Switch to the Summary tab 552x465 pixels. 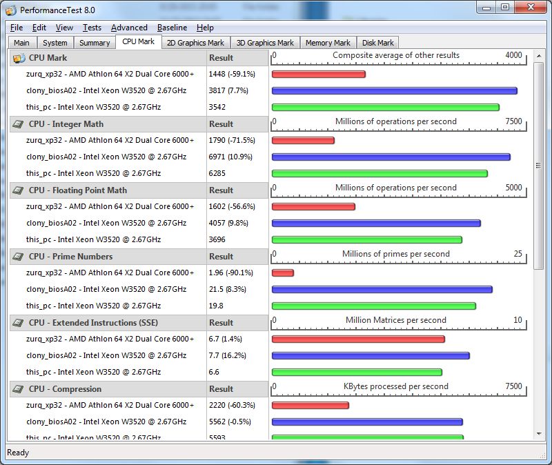click(95, 43)
